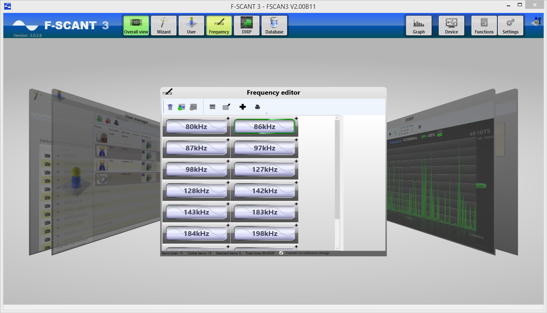Launch the Wizard from the top toolbar
The height and width of the screenshot is (313, 547).
(164, 26)
